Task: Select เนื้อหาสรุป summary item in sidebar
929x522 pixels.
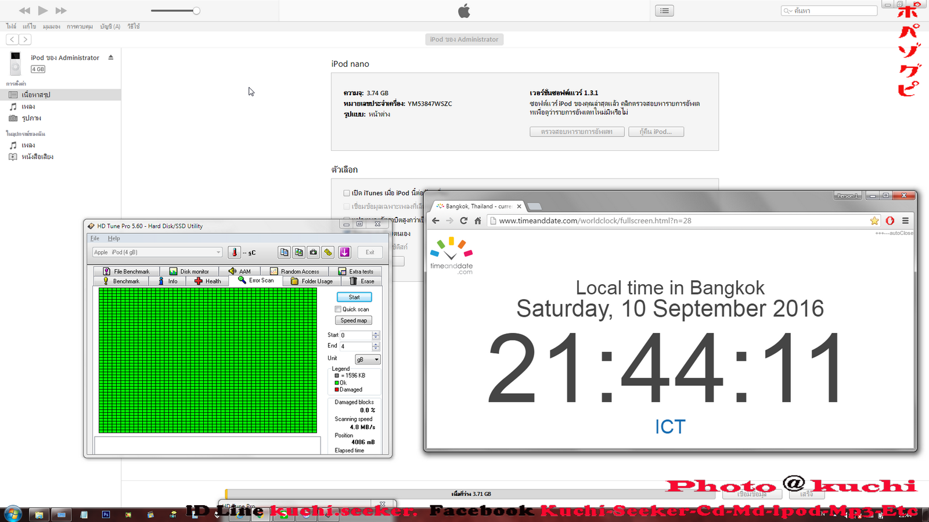Action: (60, 95)
